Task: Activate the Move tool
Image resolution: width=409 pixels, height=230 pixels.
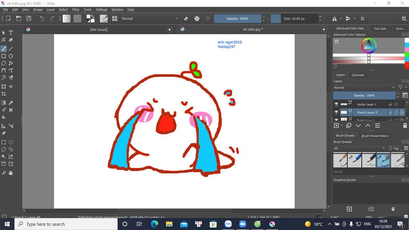Action: pos(11,86)
